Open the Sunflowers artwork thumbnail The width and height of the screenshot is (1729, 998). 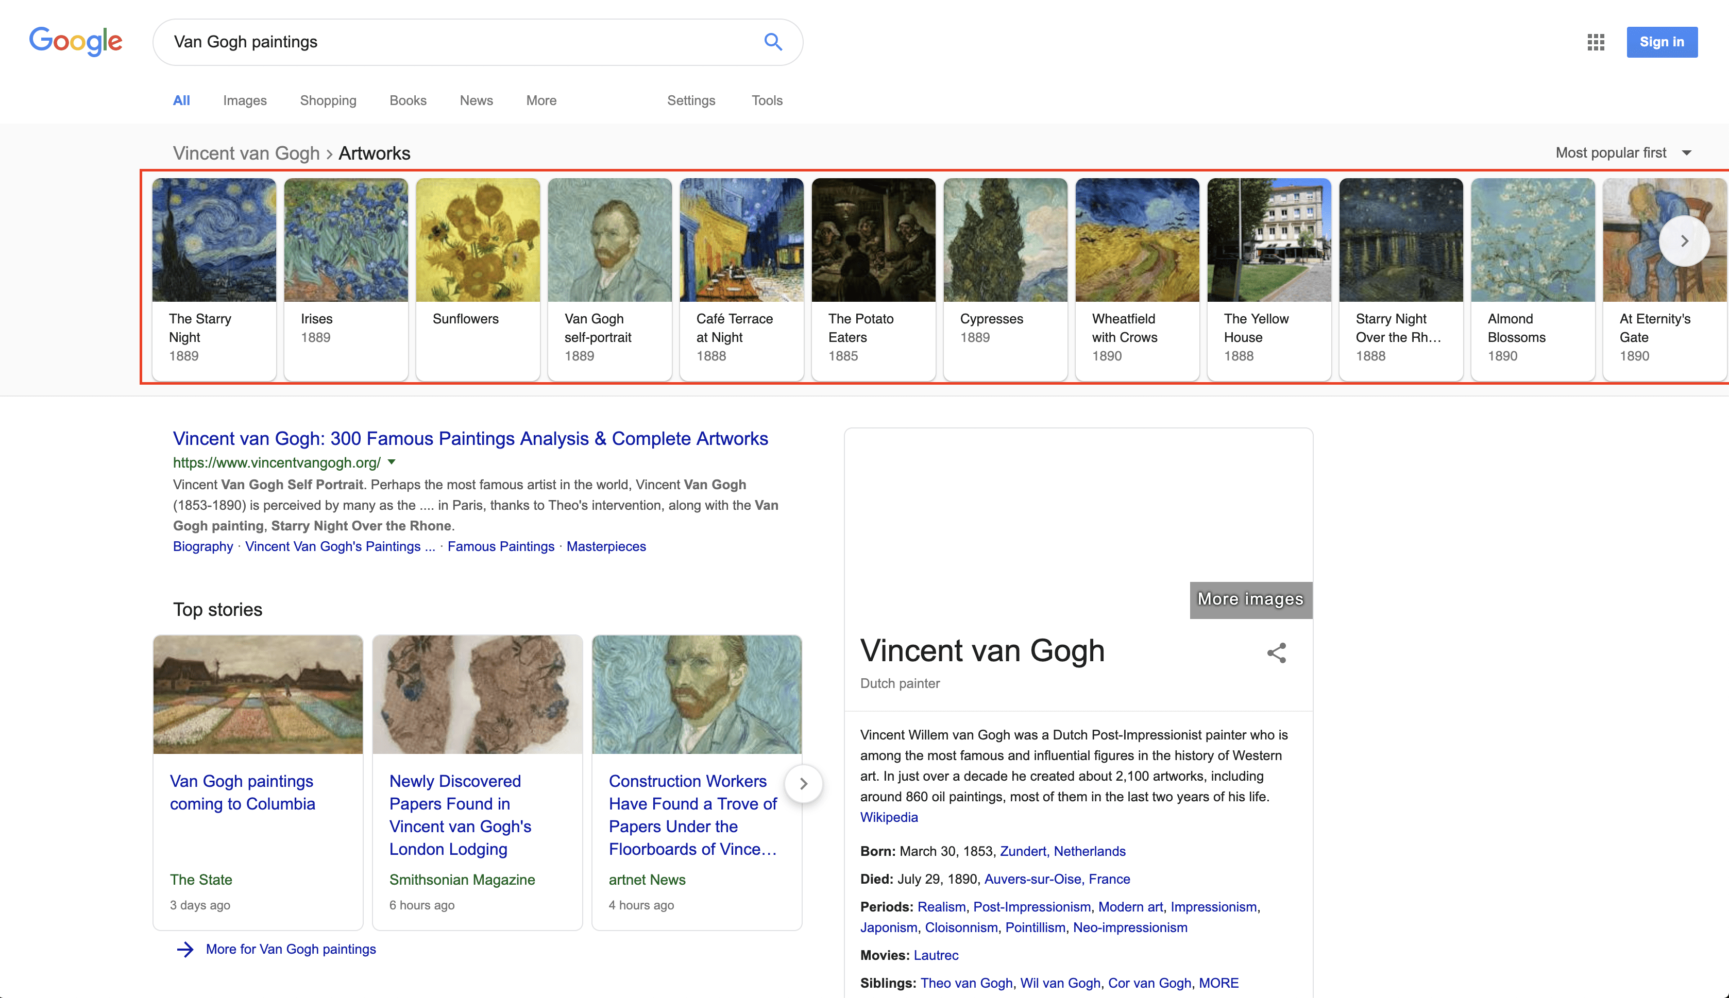478,240
